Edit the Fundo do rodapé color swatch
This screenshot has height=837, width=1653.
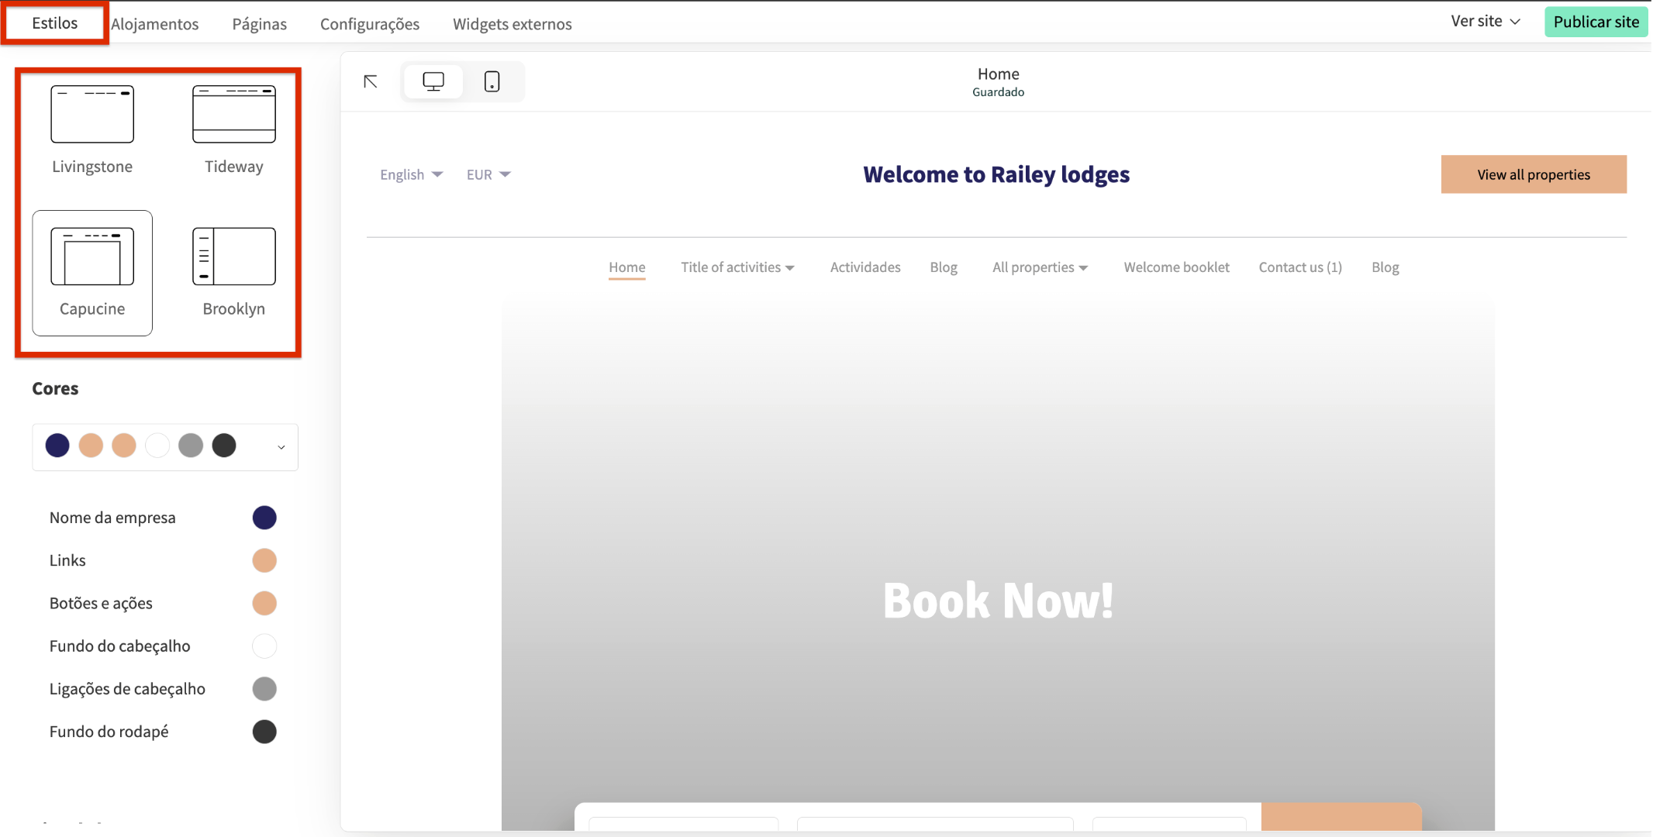point(264,732)
